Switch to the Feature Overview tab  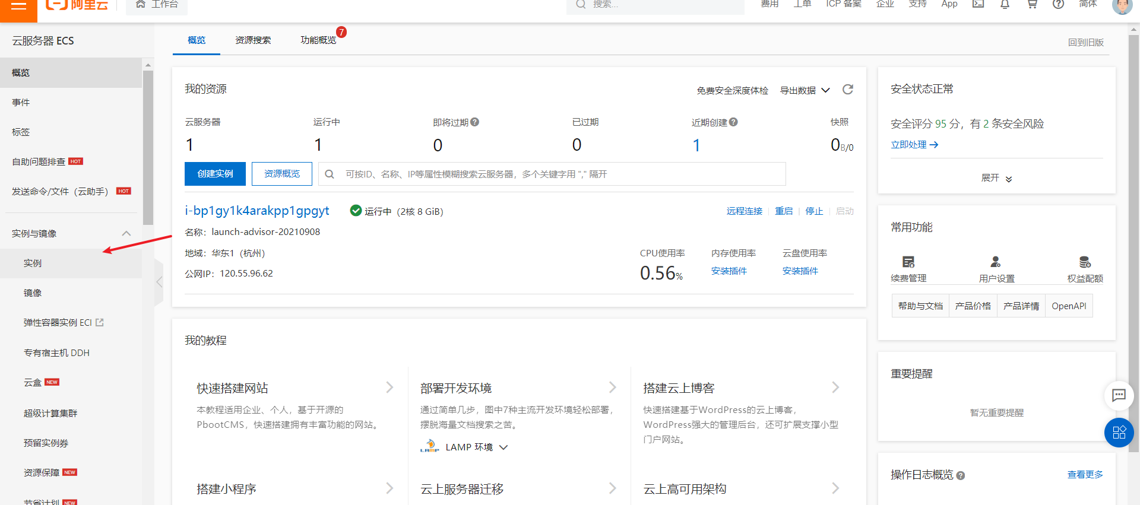click(318, 40)
